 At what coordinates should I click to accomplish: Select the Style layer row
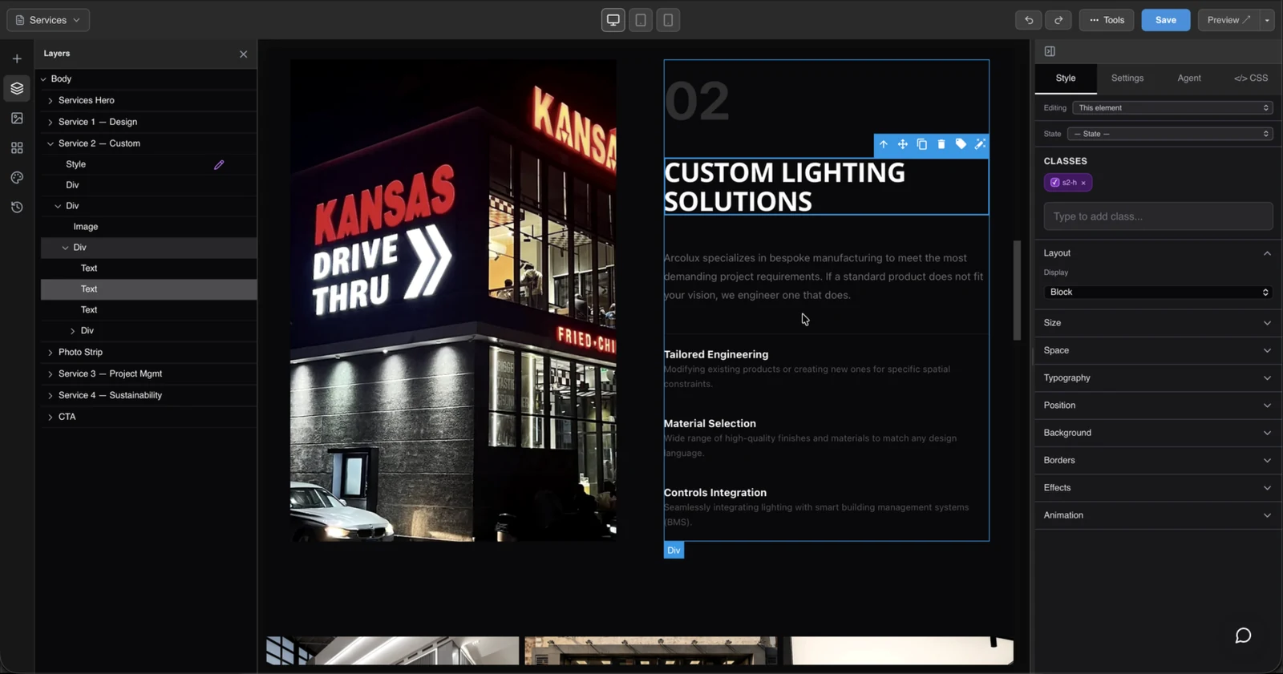[149, 164]
